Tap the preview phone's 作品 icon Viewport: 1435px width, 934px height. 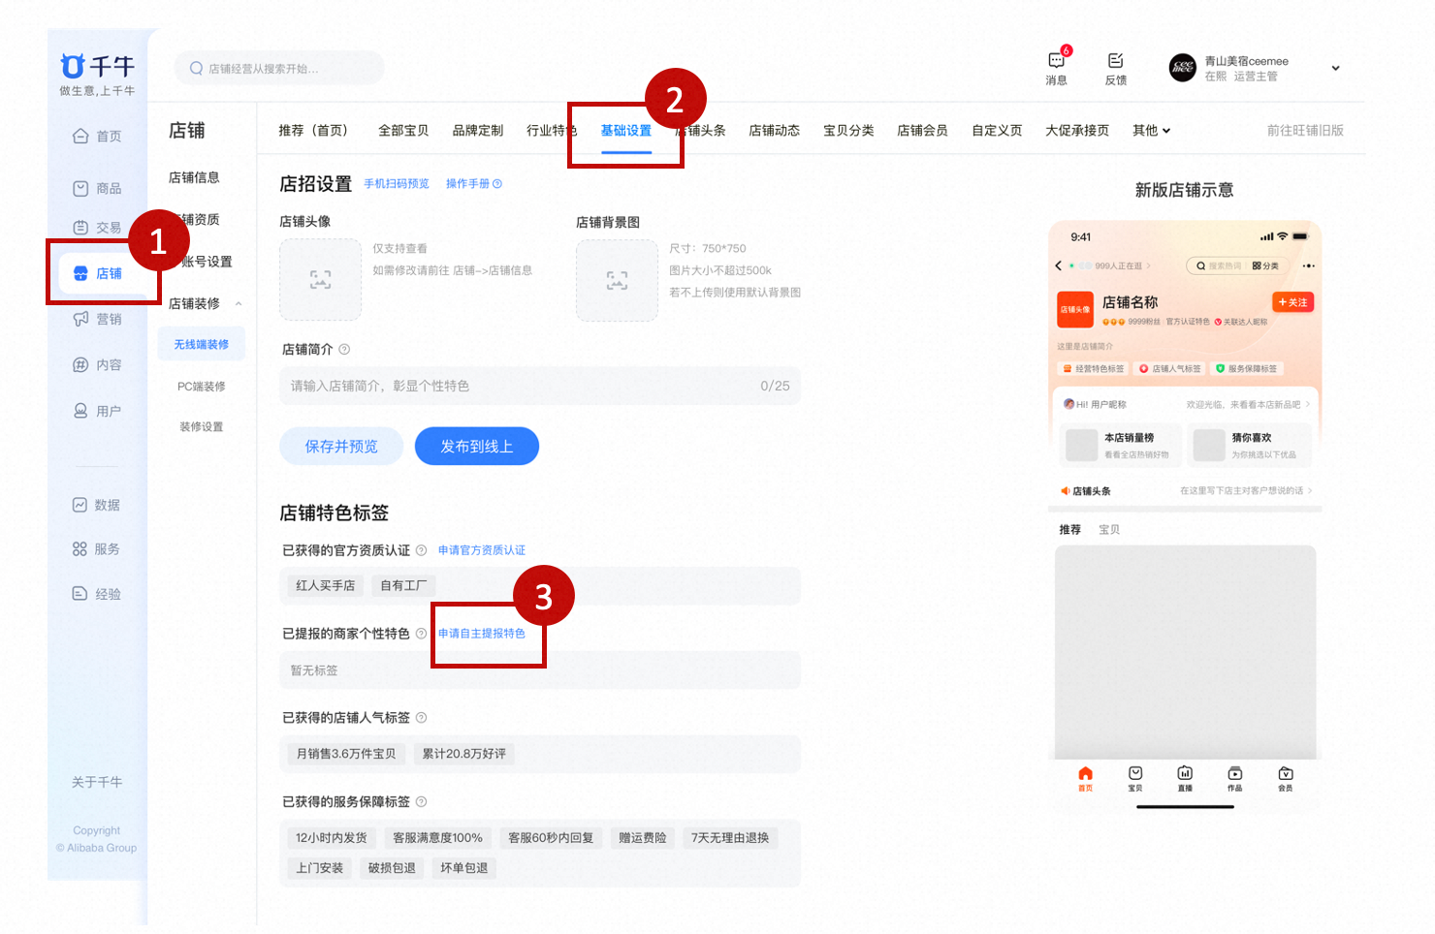click(1234, 778)
